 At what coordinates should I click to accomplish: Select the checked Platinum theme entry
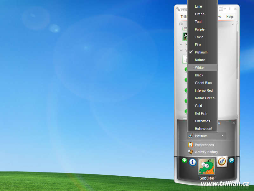point(202,52)
